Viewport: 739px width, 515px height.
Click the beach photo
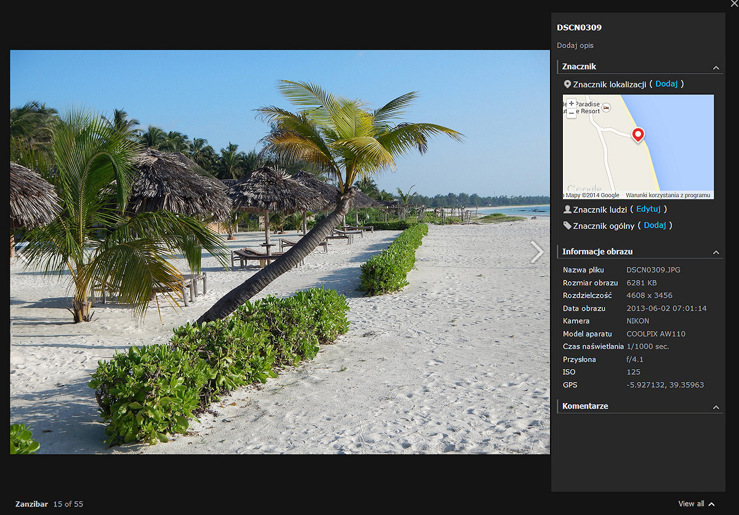click(x=280, y=252)
